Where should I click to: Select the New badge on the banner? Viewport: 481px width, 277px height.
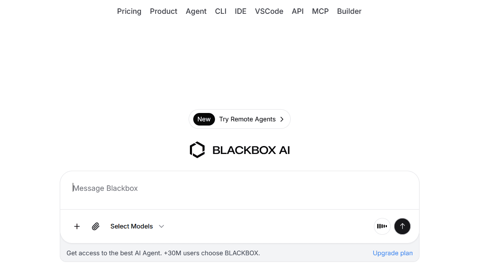[204, 119]
